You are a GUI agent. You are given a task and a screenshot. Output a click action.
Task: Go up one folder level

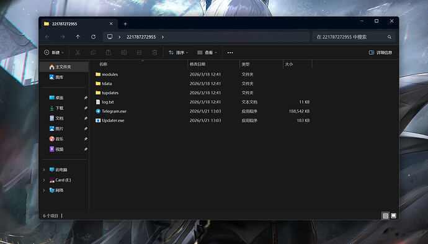pos(78,37)
